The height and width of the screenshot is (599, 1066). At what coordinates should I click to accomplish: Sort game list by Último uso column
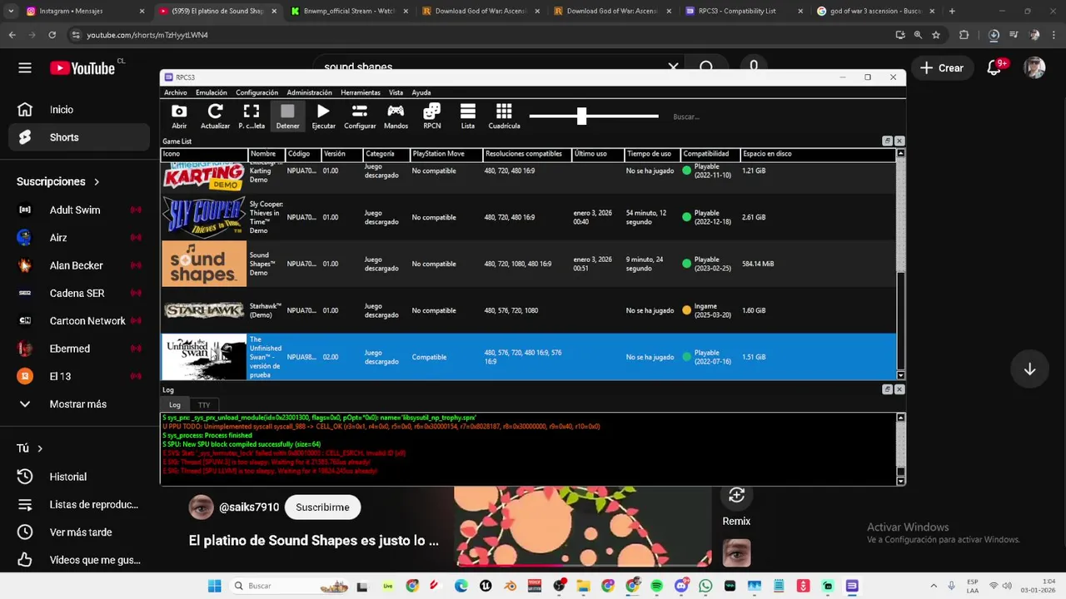(597, 154)
